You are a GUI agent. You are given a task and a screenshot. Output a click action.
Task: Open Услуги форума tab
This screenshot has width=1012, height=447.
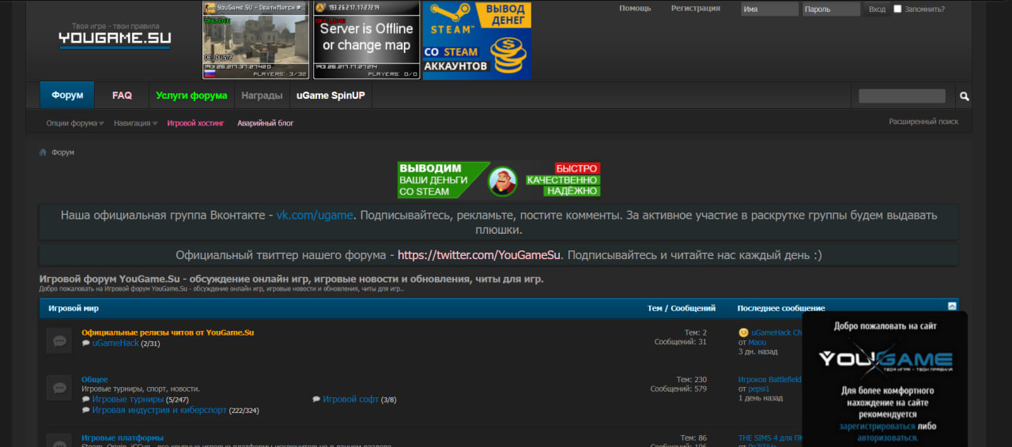point(191,95)
